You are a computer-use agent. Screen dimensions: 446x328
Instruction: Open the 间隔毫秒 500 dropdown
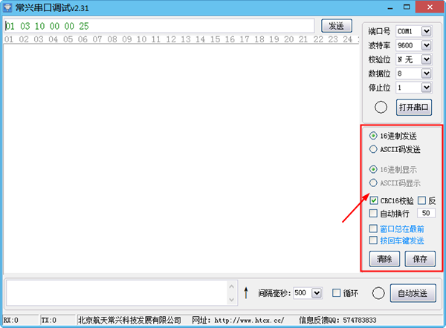[x=317, y=293]
